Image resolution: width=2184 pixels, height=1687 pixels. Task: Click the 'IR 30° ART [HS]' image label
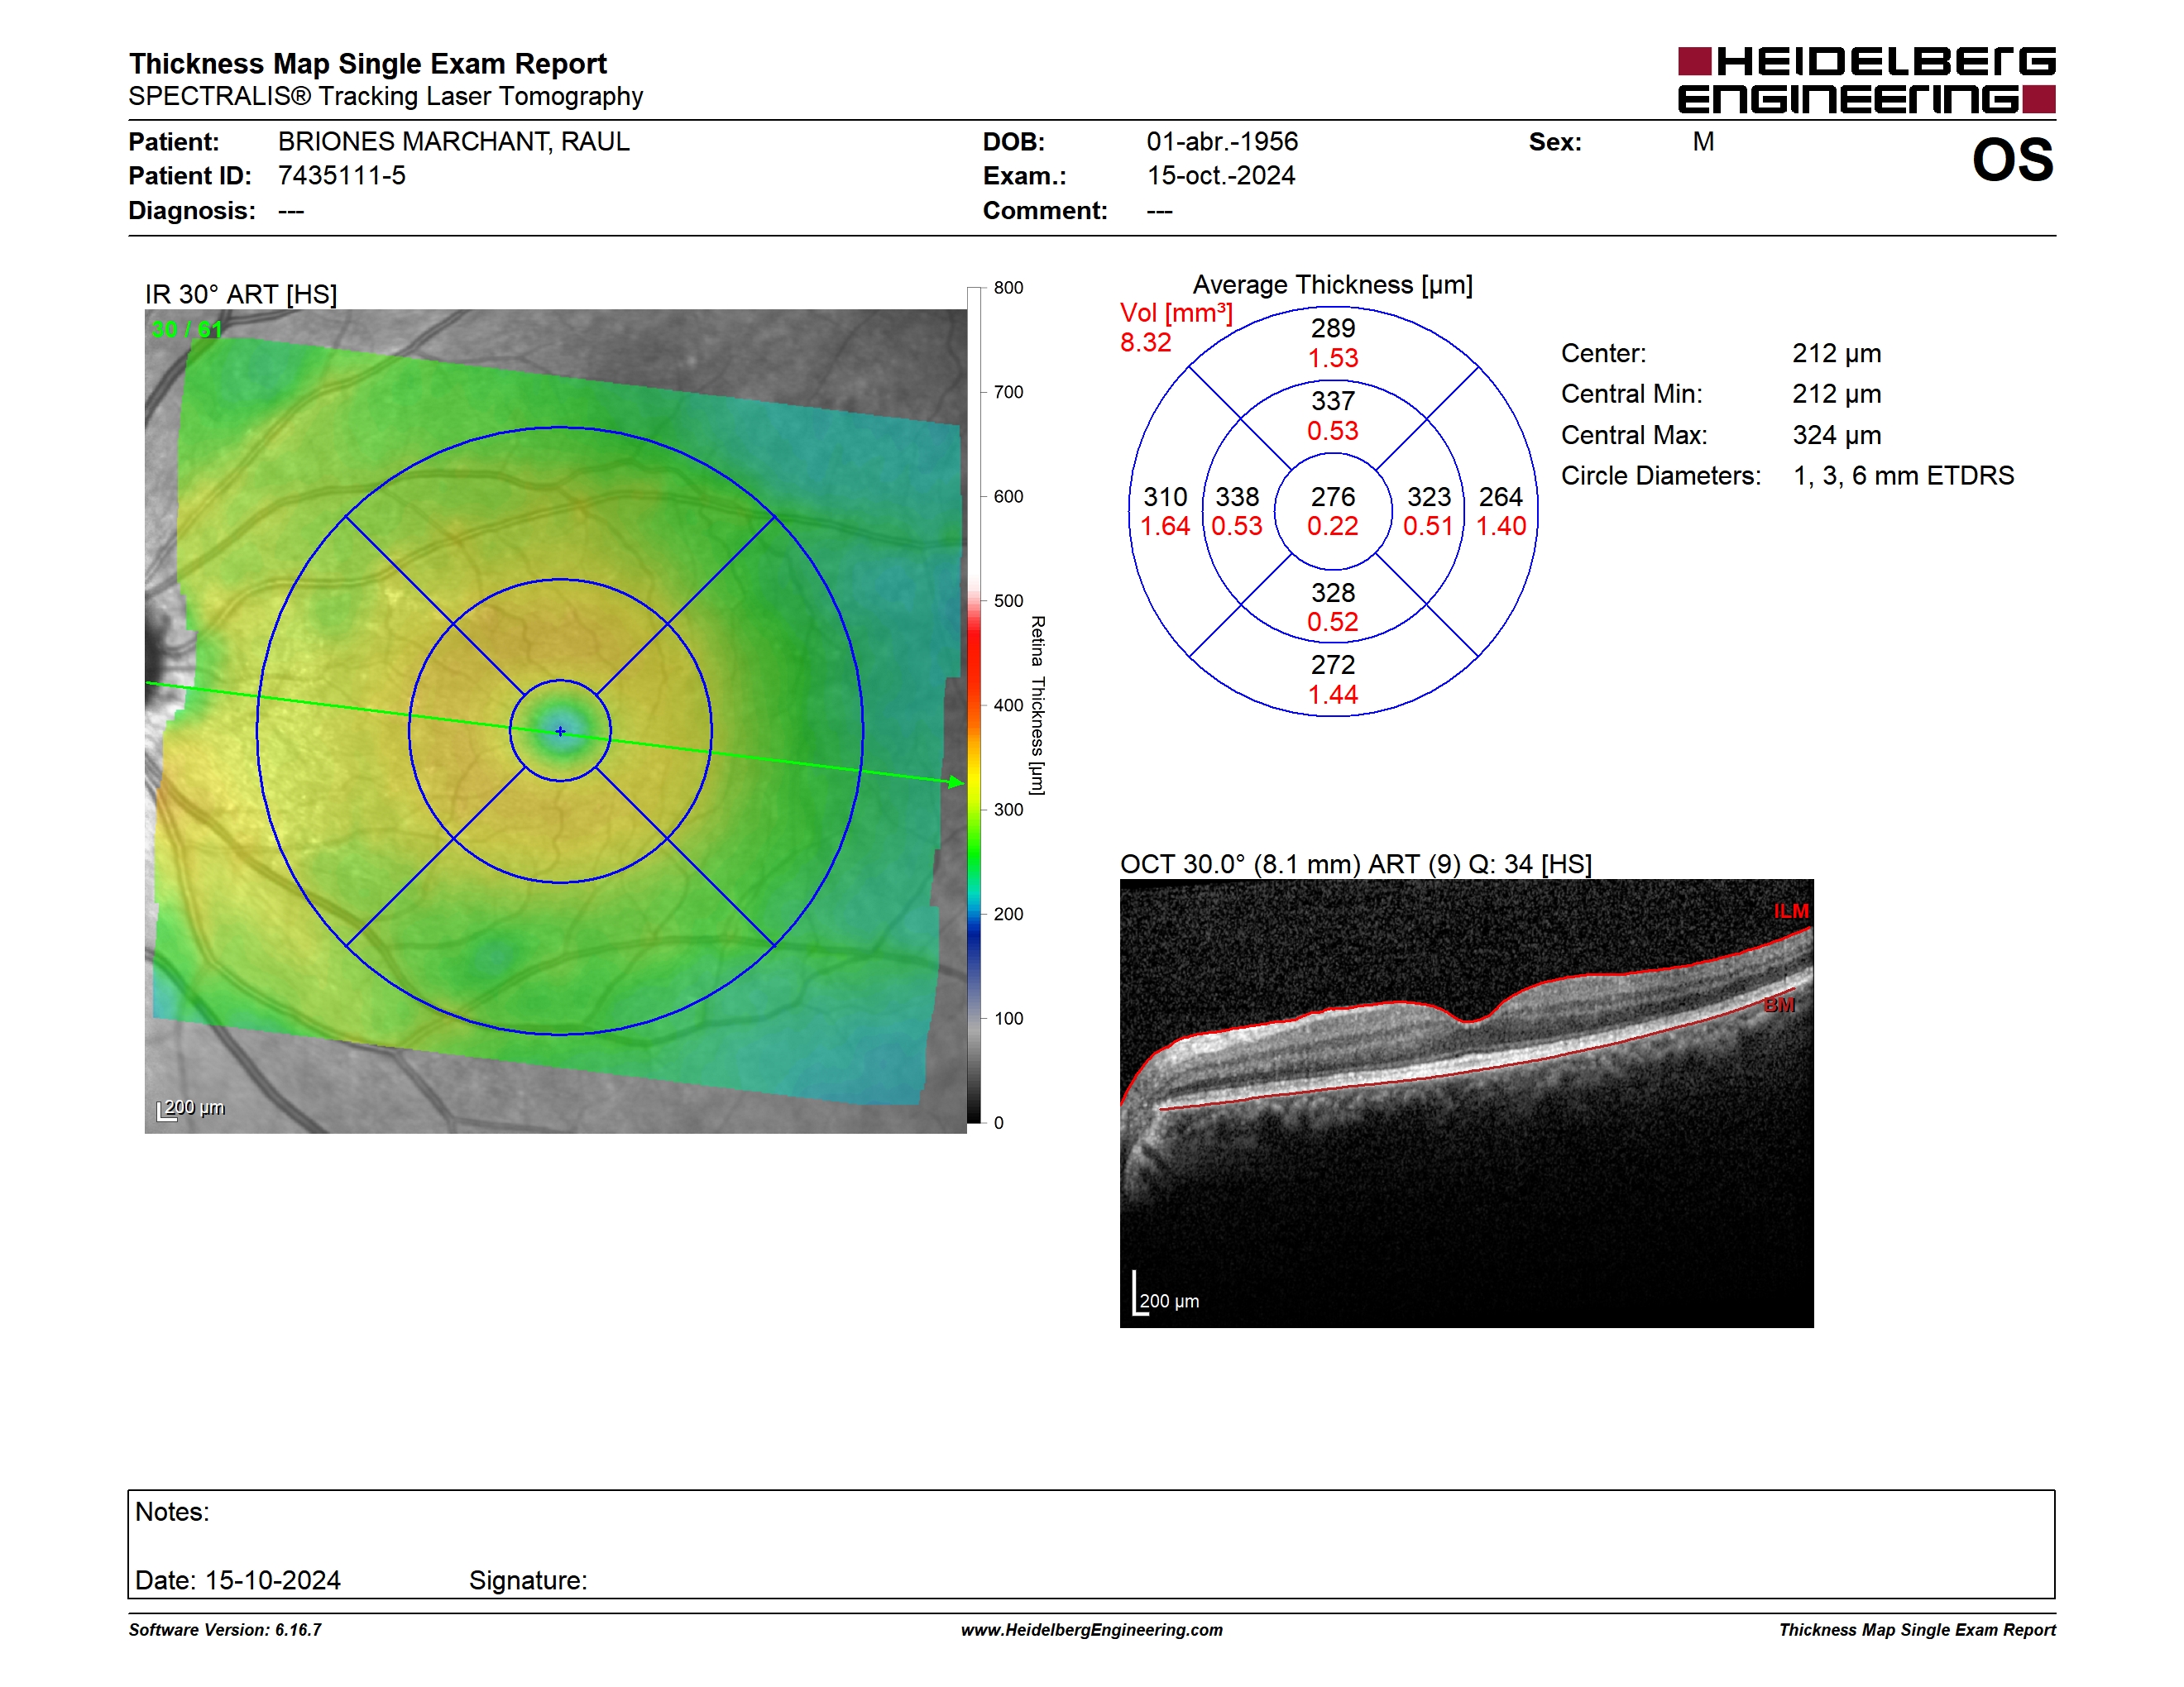(241, 294)
